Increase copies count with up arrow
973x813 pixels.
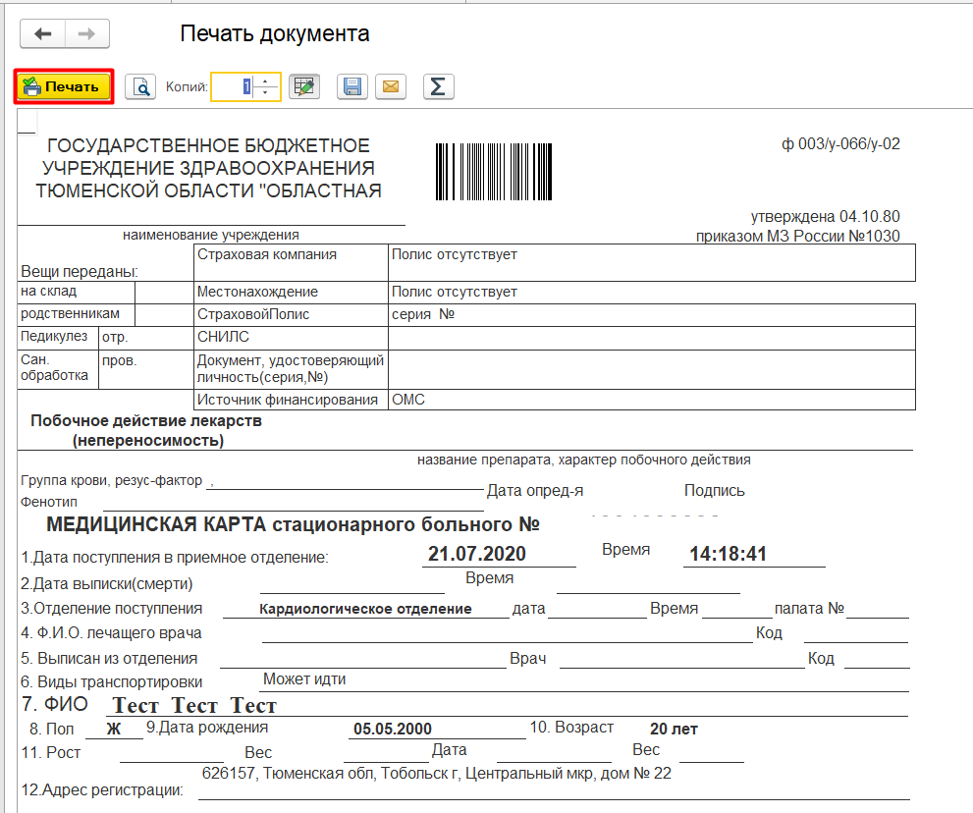(266, 81)
